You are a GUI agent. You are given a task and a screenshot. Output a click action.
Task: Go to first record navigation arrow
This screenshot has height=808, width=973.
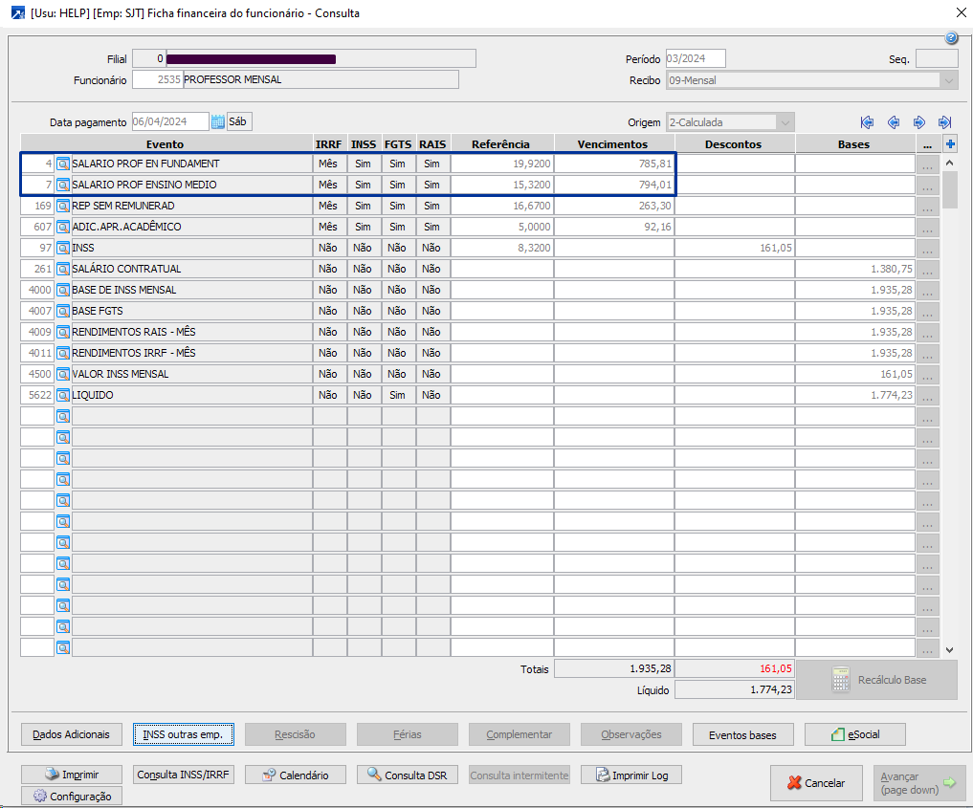tap(868, 122)
